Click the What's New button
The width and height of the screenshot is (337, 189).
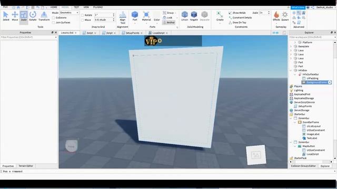click(298, 7)
